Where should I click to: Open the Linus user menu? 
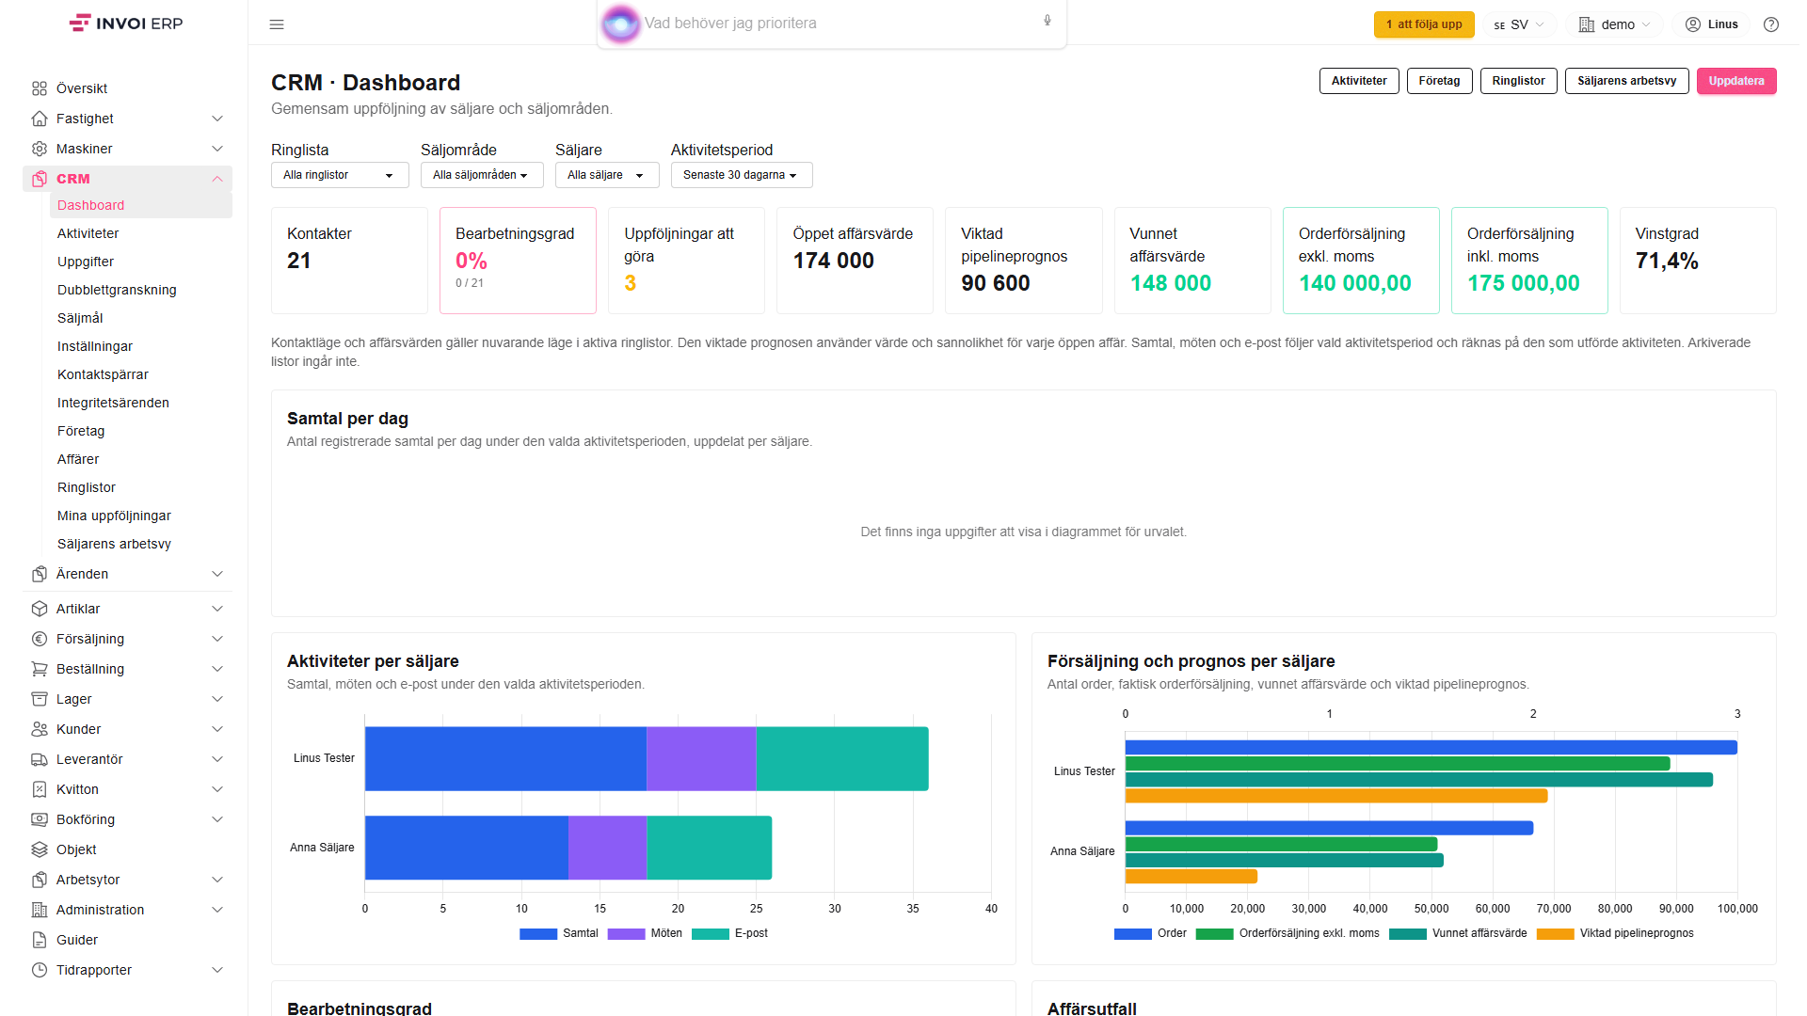coord(1711,24)
